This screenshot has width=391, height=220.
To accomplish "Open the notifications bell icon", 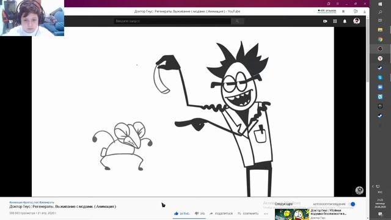I will [345, 21].
